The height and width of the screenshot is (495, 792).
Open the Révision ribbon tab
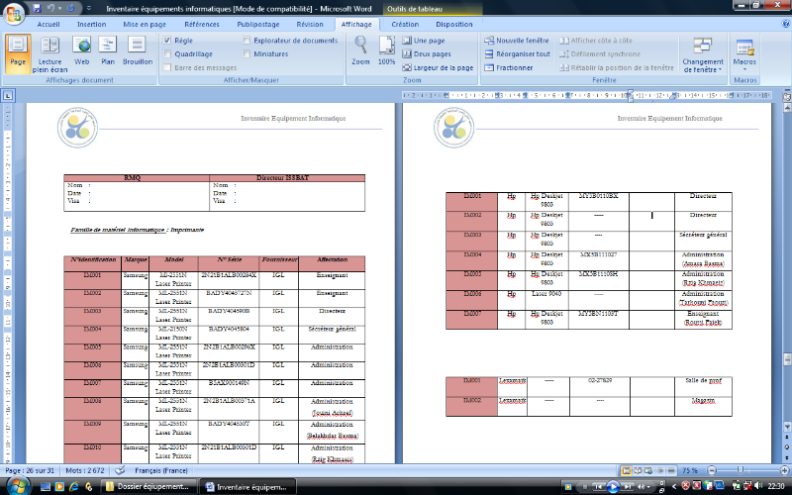(x=310, y=24)
